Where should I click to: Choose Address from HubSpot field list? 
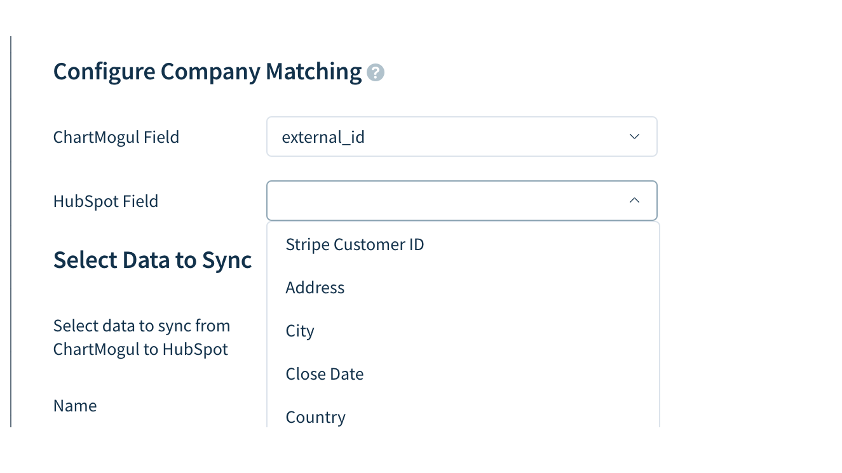[315, 288]
